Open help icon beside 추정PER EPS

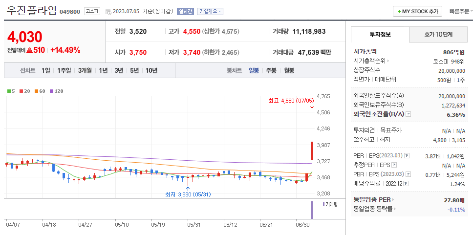click(394, 165)
